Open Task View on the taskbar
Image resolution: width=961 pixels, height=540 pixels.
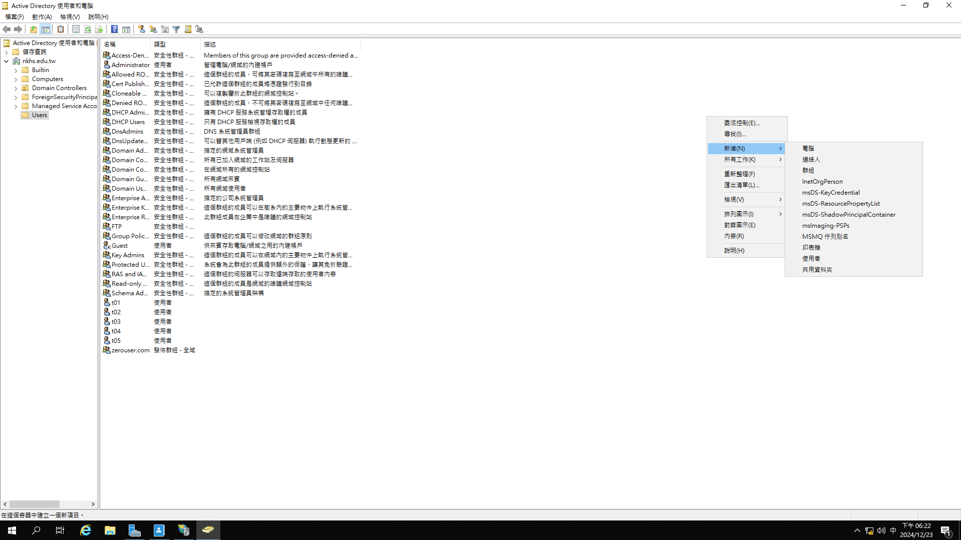tap(60, 530)
